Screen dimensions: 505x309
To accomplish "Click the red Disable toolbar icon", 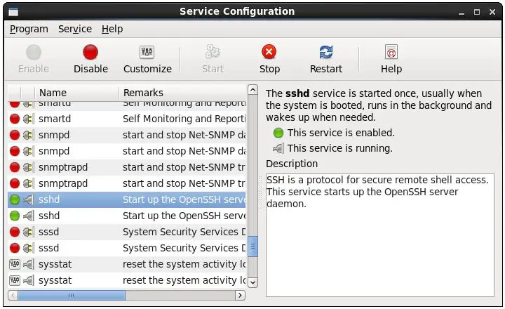I will 90,52.
